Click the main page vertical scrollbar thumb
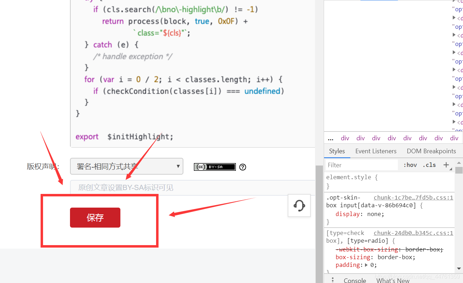This screenshot has width=463, height=283. coord(319,224)
